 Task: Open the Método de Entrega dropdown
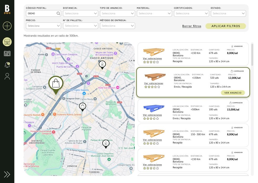point(117,26)
